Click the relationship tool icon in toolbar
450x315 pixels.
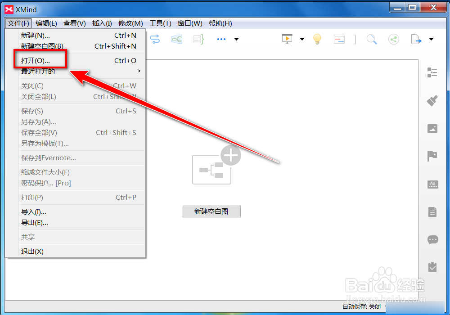pyautogui.click(x=155, y=39)
